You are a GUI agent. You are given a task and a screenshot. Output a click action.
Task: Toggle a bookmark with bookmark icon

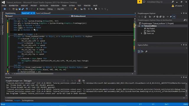(x=96, y=9)
